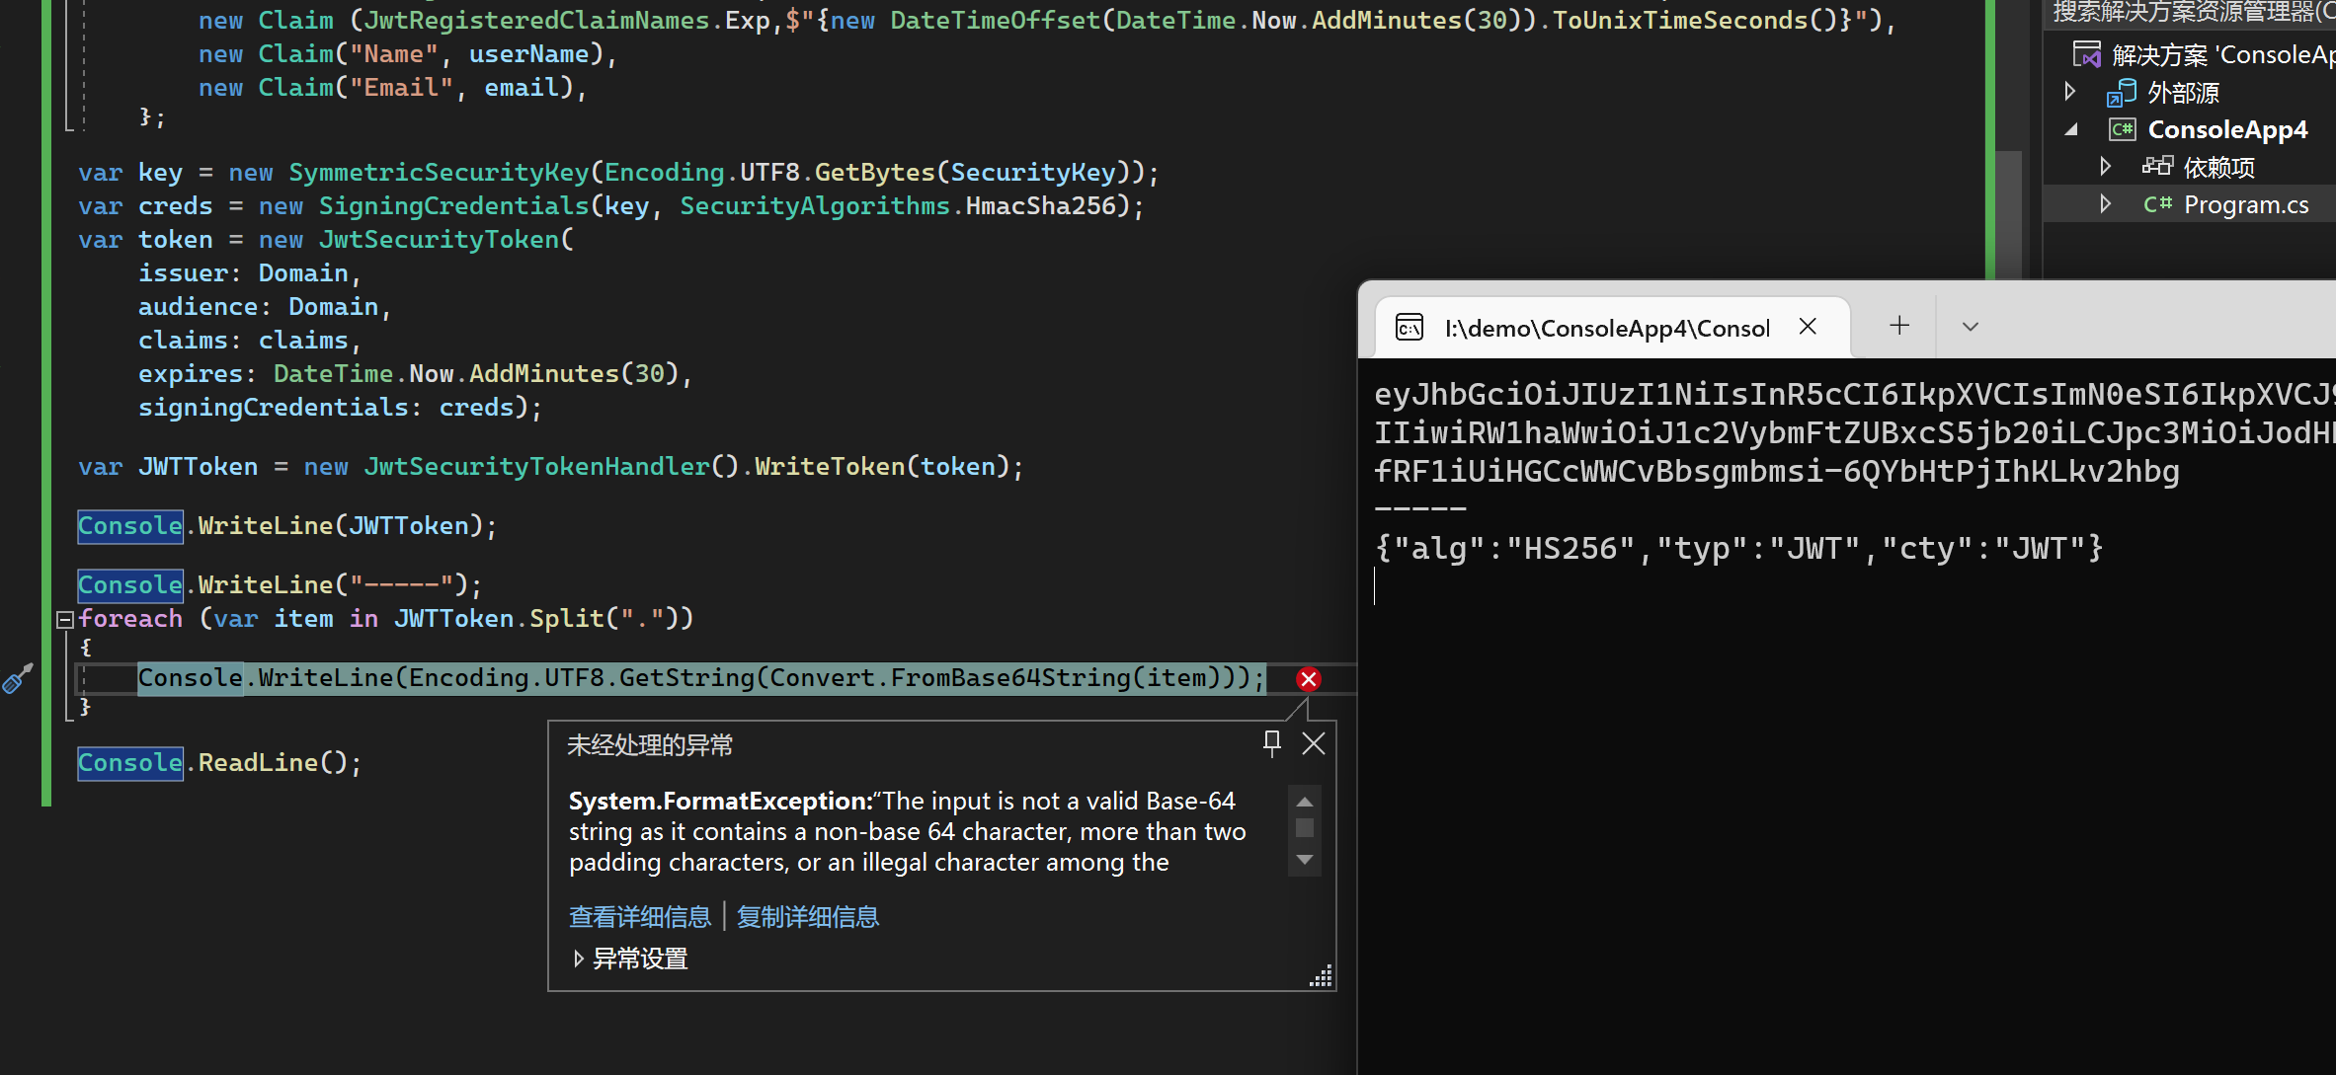The image size is (2336, 1075).
Task: Click the 依赖项 dependencies icon
Action: [x=2157, y=167]
